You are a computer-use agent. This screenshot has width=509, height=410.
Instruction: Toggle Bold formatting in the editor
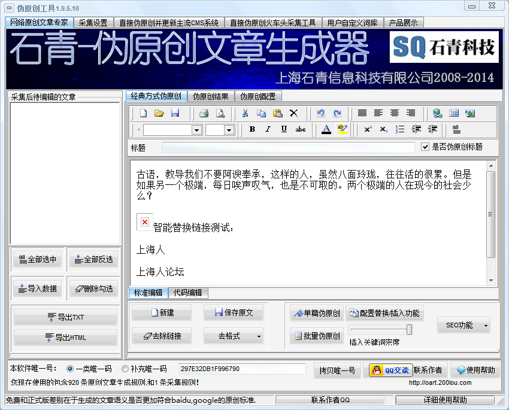click(x=252, y=129)
